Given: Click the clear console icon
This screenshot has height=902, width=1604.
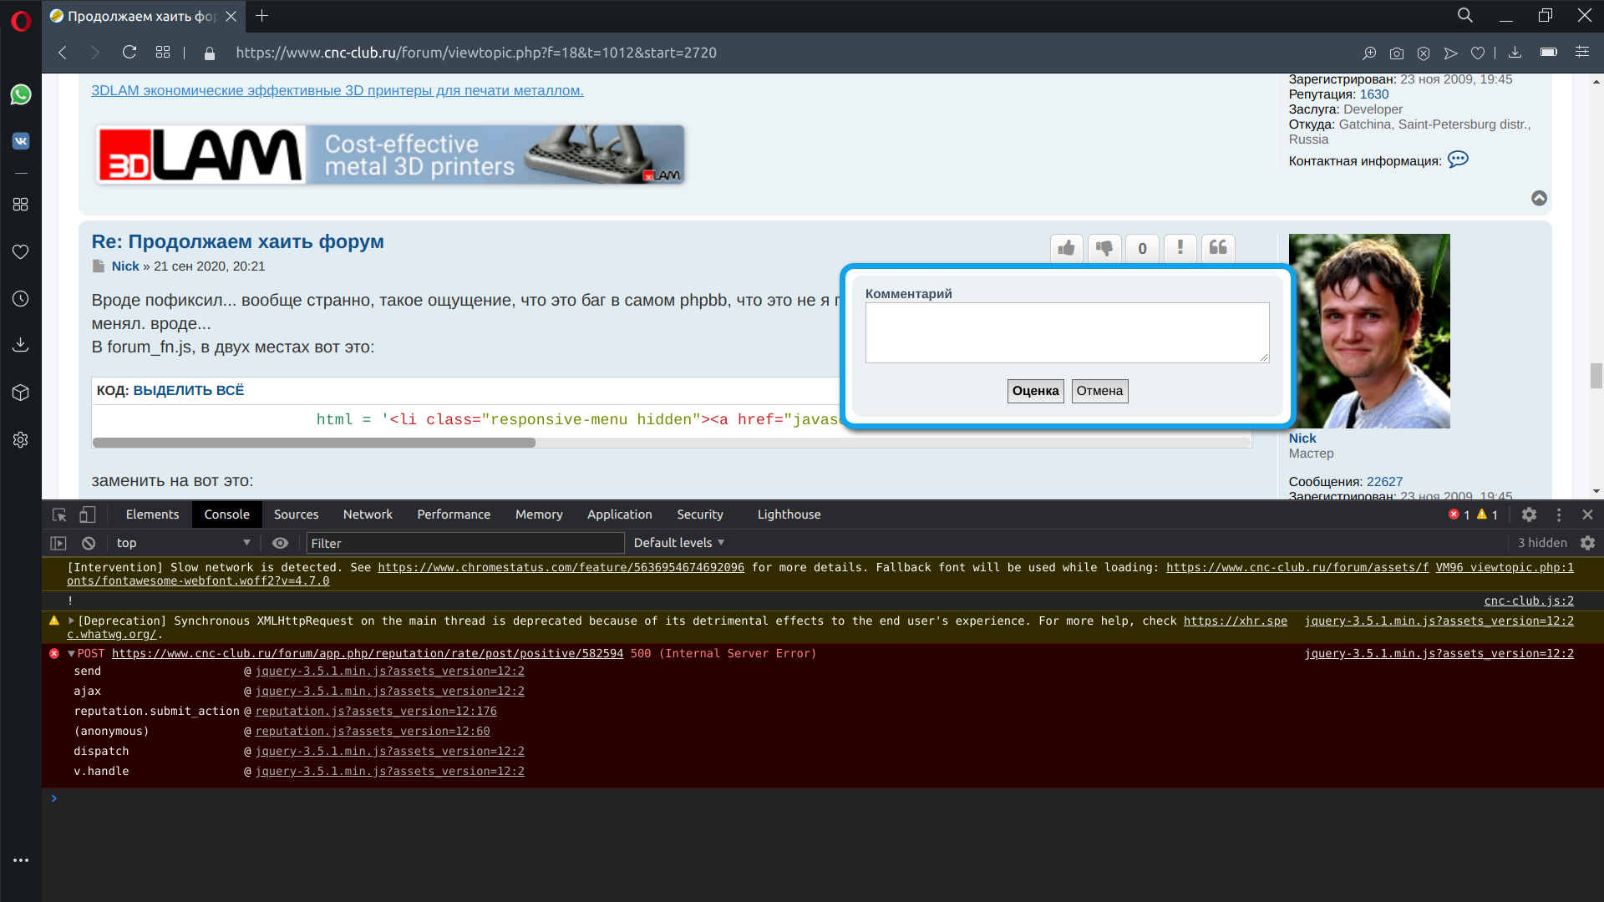Looking at the screenshot, I should pyautogui.click(x=89, y=543).
